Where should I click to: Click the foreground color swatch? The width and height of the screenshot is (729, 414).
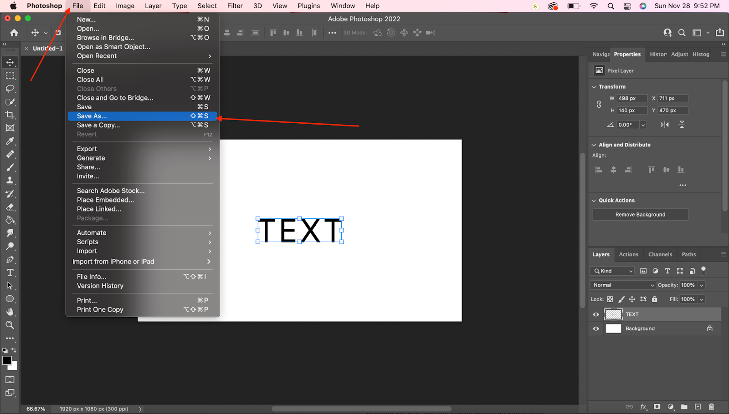point(7,360)
